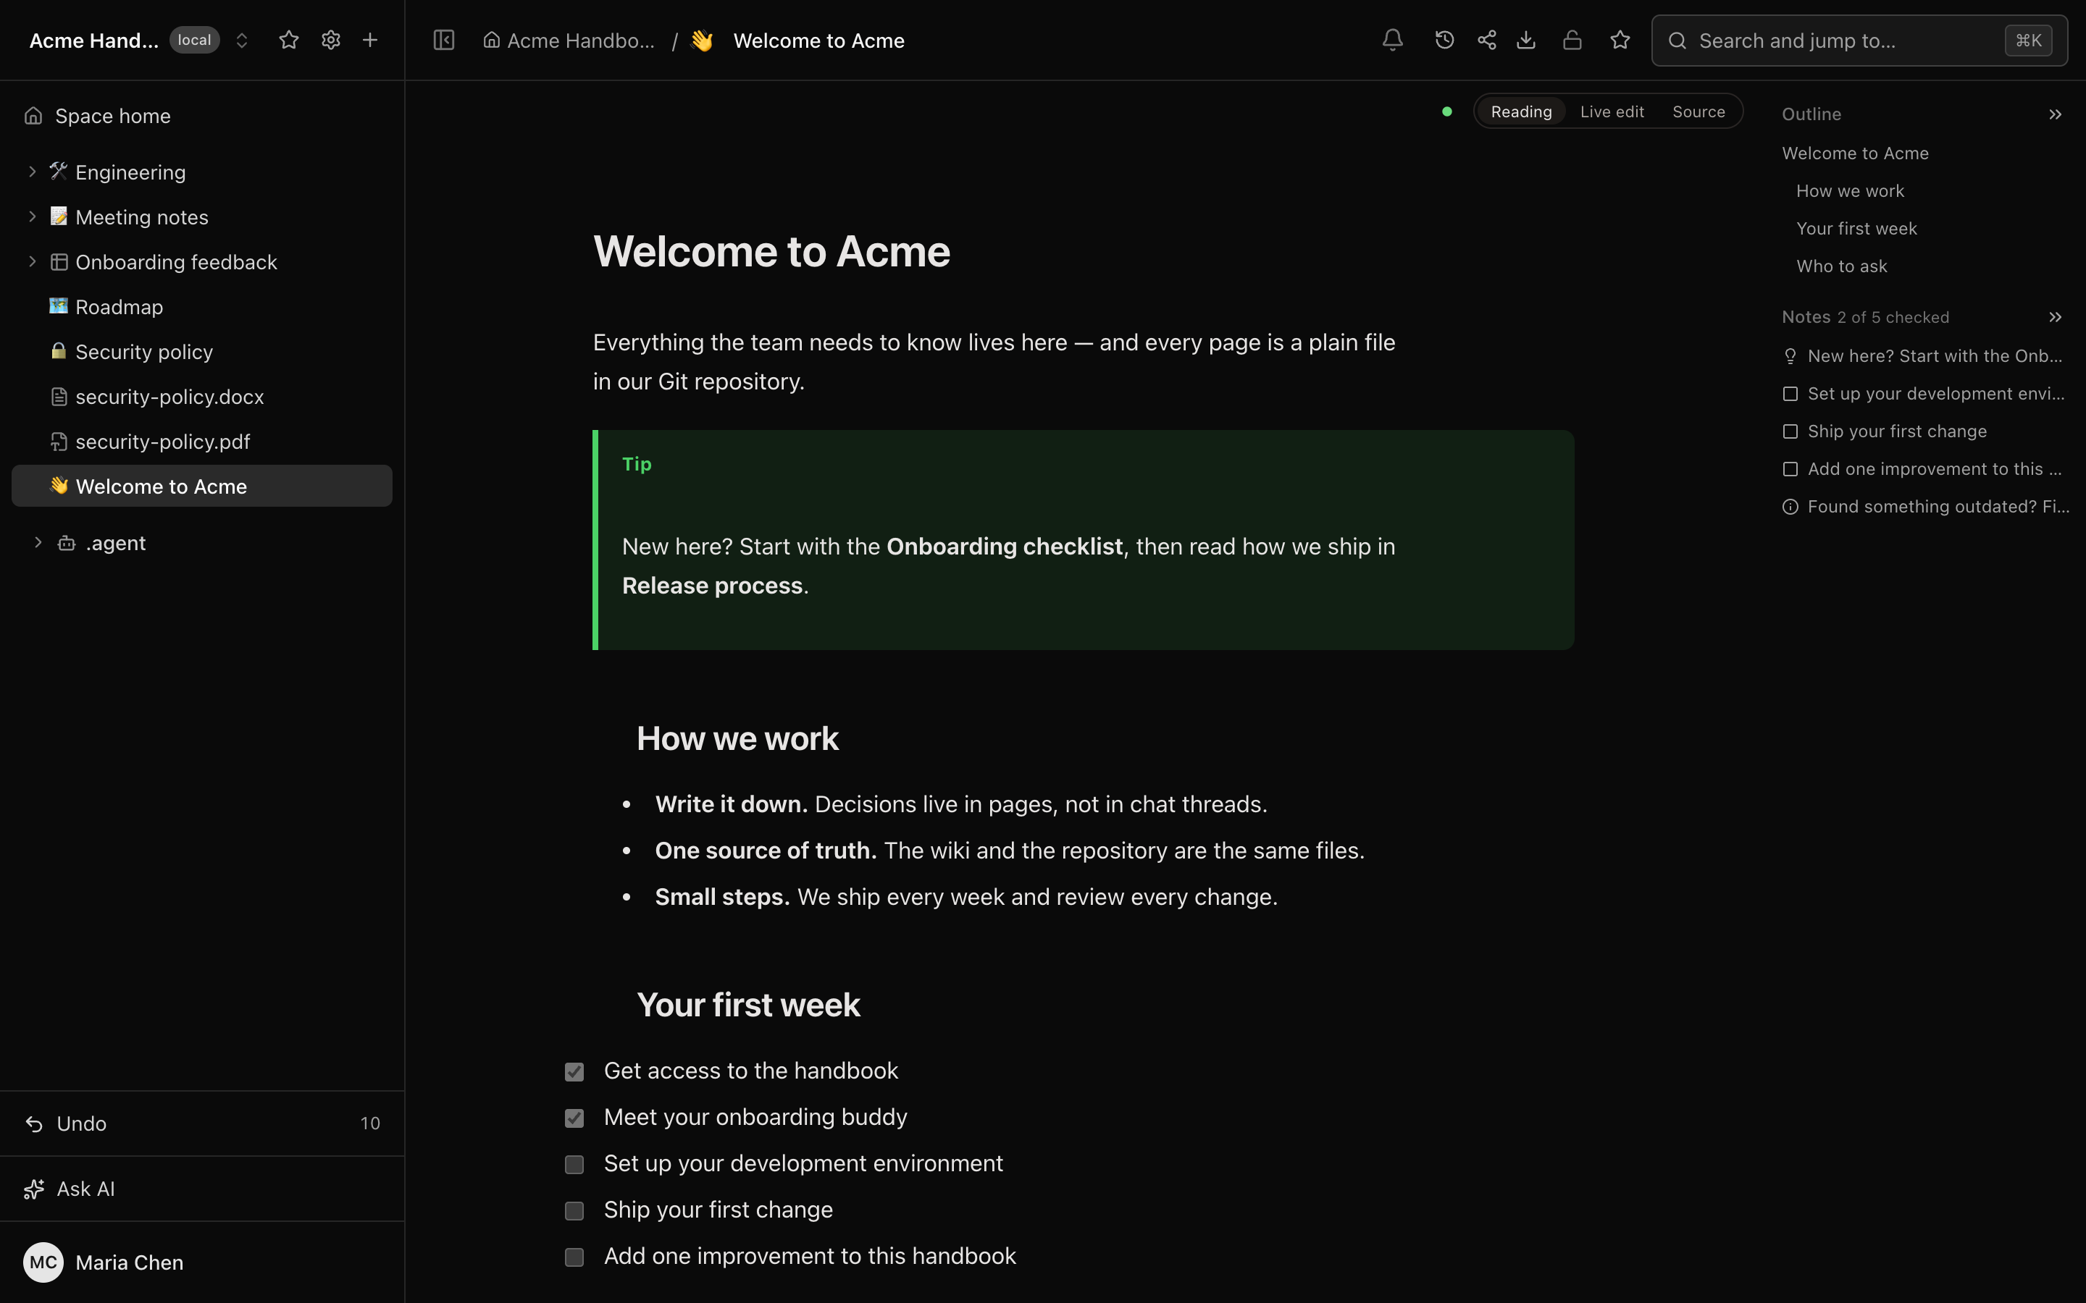The image size is (2086, 1303).
Task: Expand the Meeting notes tree item
Action: (32, 216)
